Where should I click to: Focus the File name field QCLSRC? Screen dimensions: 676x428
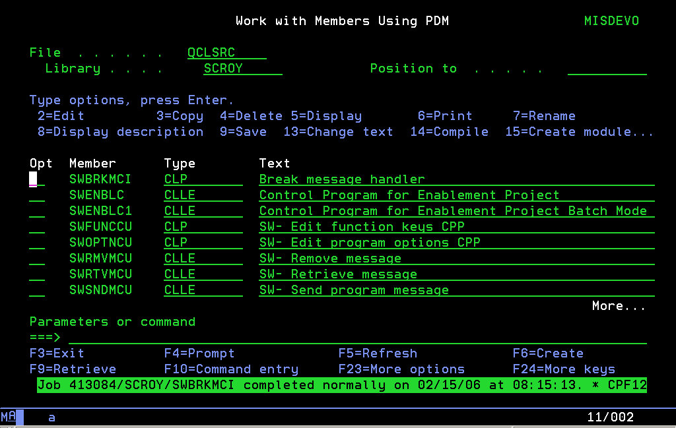226,53
